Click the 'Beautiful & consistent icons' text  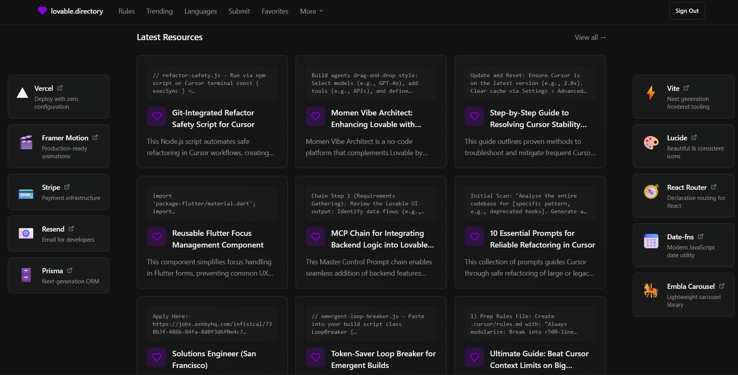pos(695,152)
